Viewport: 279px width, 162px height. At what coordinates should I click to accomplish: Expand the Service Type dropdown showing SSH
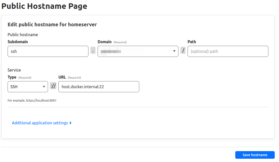(x=28, y=86)
